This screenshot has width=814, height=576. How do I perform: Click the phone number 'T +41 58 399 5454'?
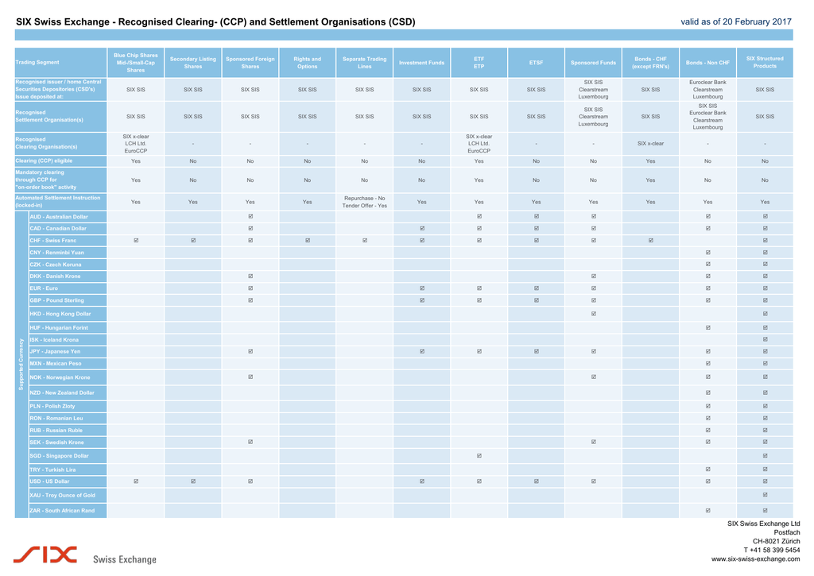click(772, 550)
